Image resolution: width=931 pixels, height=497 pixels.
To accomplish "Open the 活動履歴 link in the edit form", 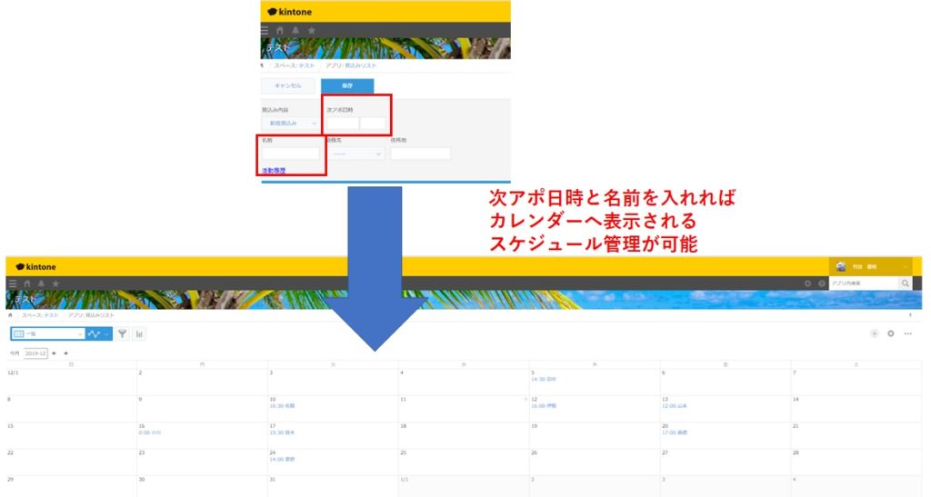I will pyautogui.click(x=274, y=170).
